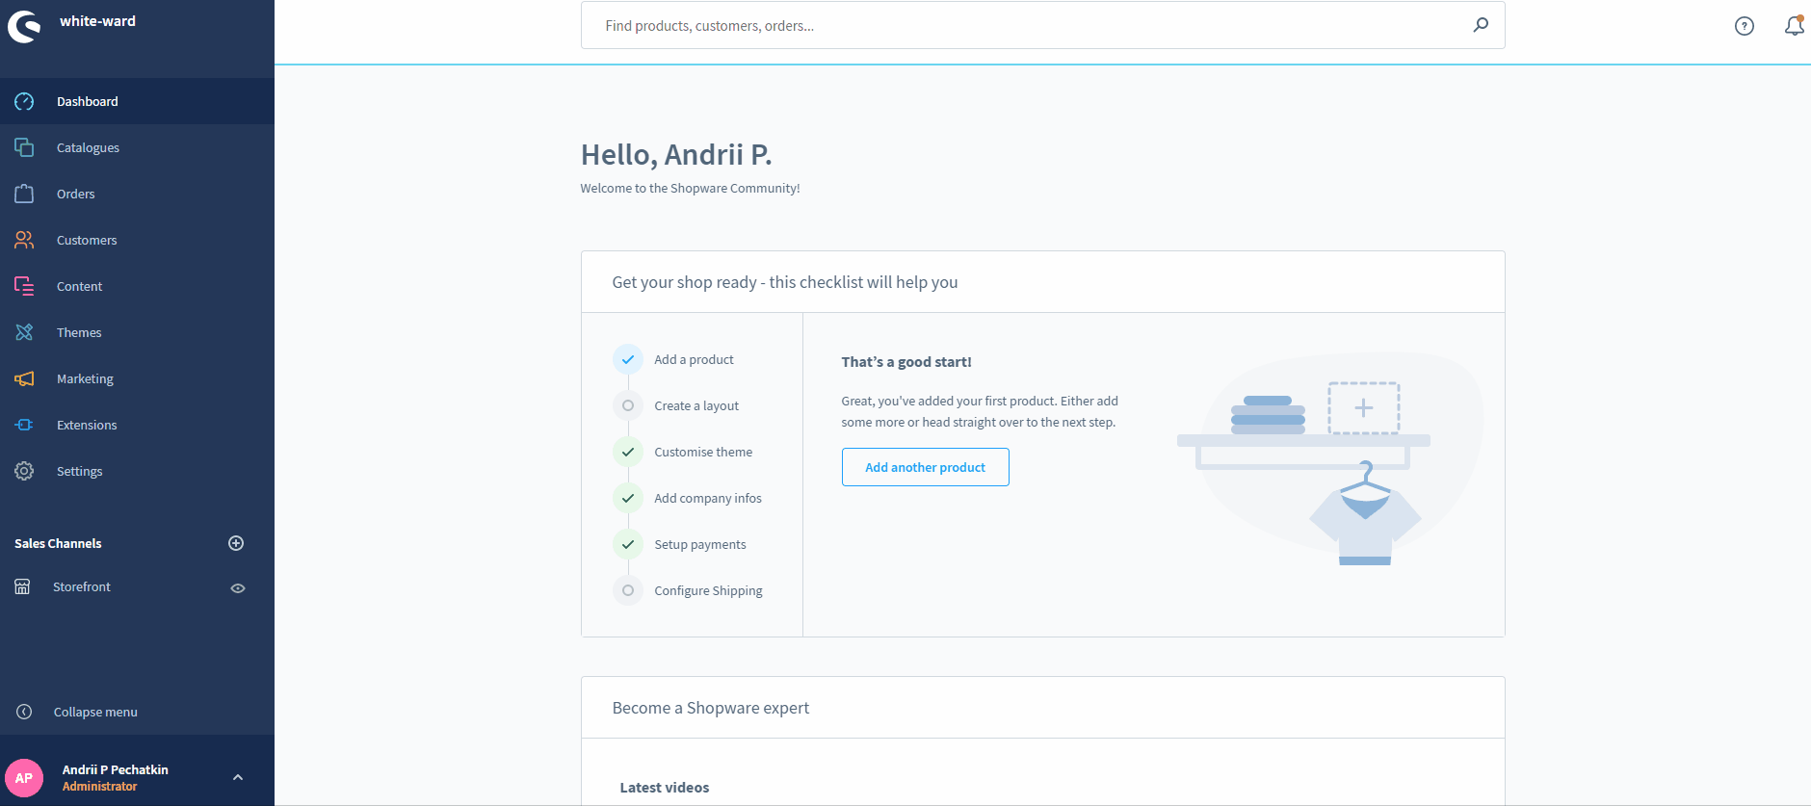Viewport: 1811px width, 806px height.
Task: Open the Content menu item
Action: [x=137, y=286]
